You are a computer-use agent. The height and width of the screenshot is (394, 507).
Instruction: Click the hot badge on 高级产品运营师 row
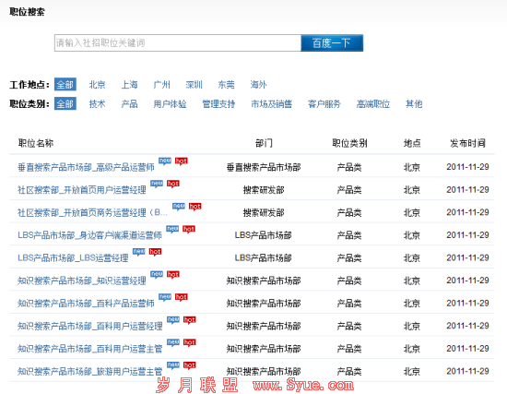182,161
